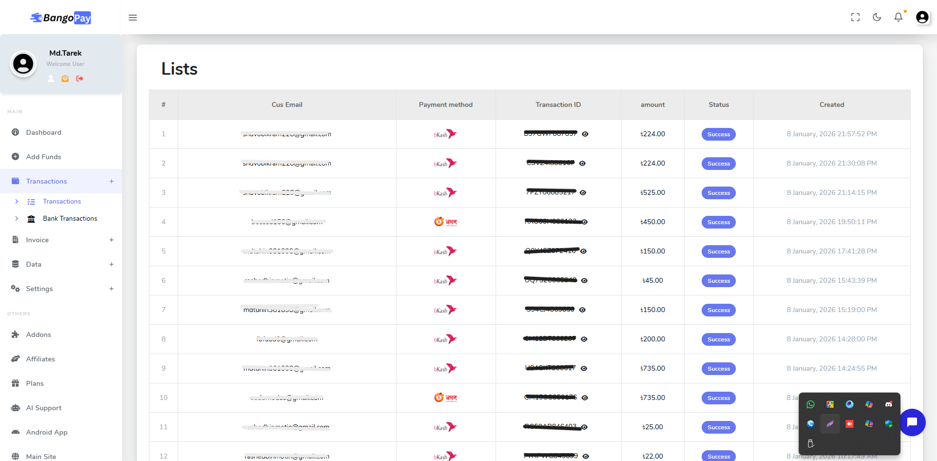Expand the Bank Transactions chevron
The width and height of the screenshot is (937, 461).
17,218
